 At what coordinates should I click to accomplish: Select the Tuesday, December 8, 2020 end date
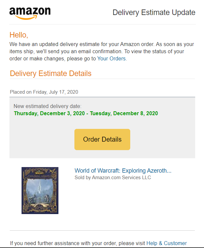pos(124,114)
